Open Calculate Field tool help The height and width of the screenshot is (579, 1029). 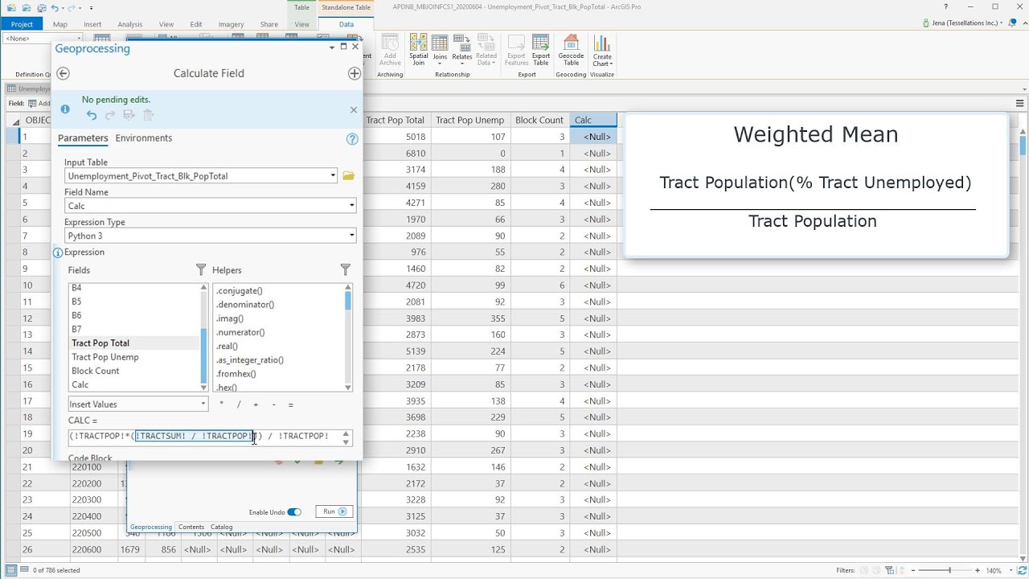[352, 139]
